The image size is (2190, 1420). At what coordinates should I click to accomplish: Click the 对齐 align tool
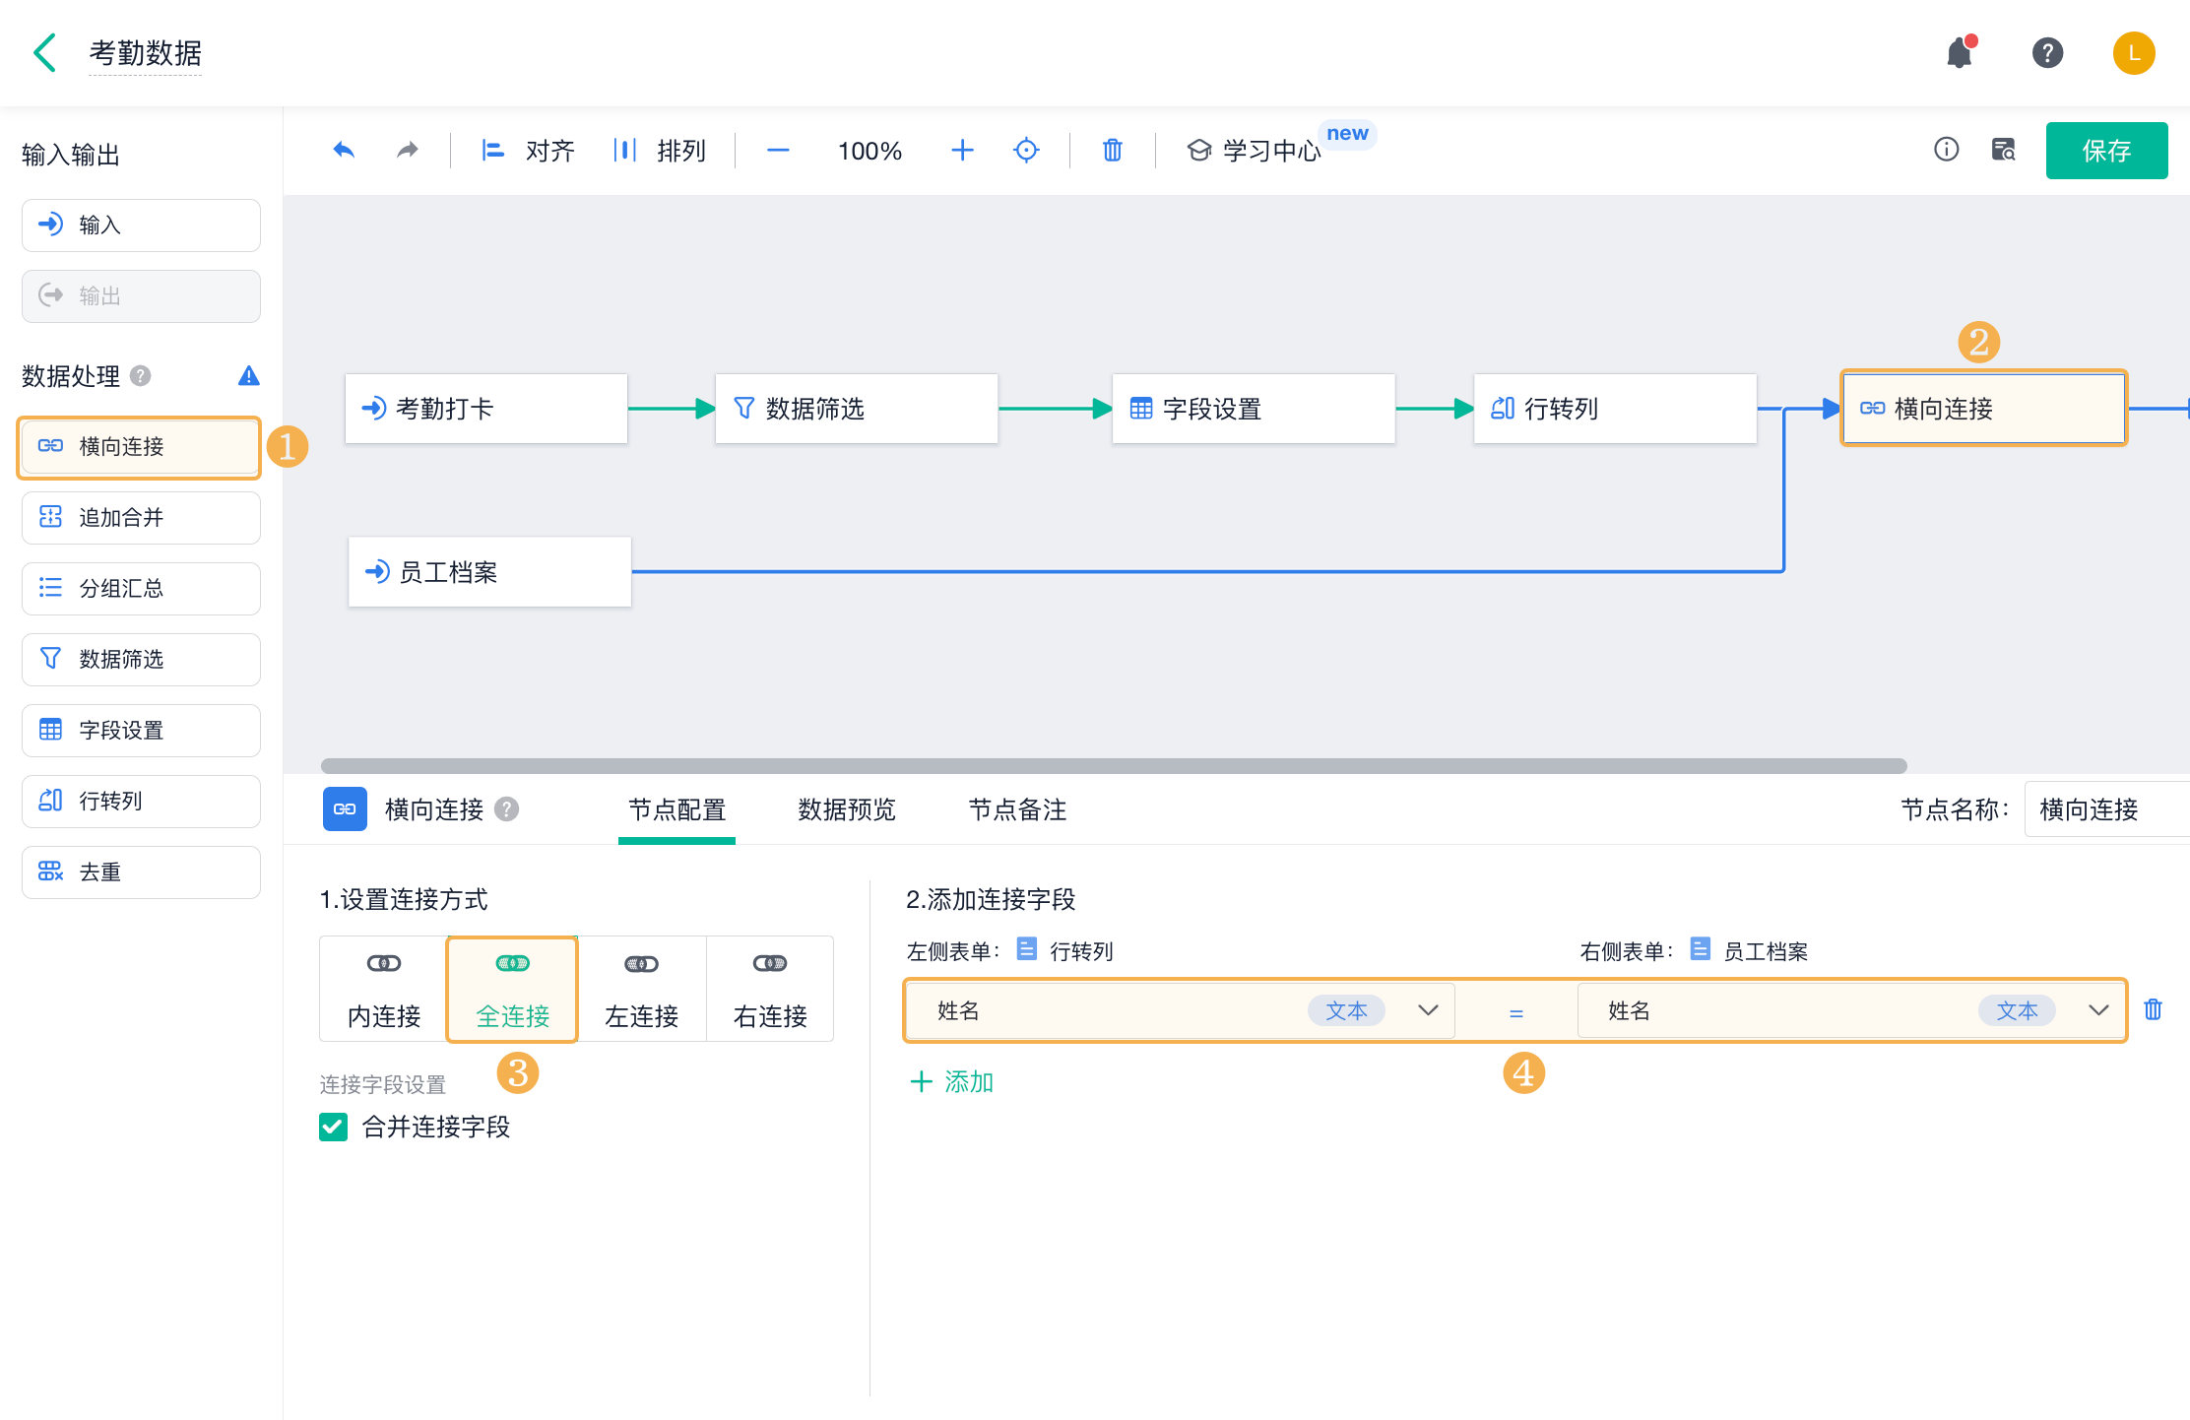click(x=528, y=150)
